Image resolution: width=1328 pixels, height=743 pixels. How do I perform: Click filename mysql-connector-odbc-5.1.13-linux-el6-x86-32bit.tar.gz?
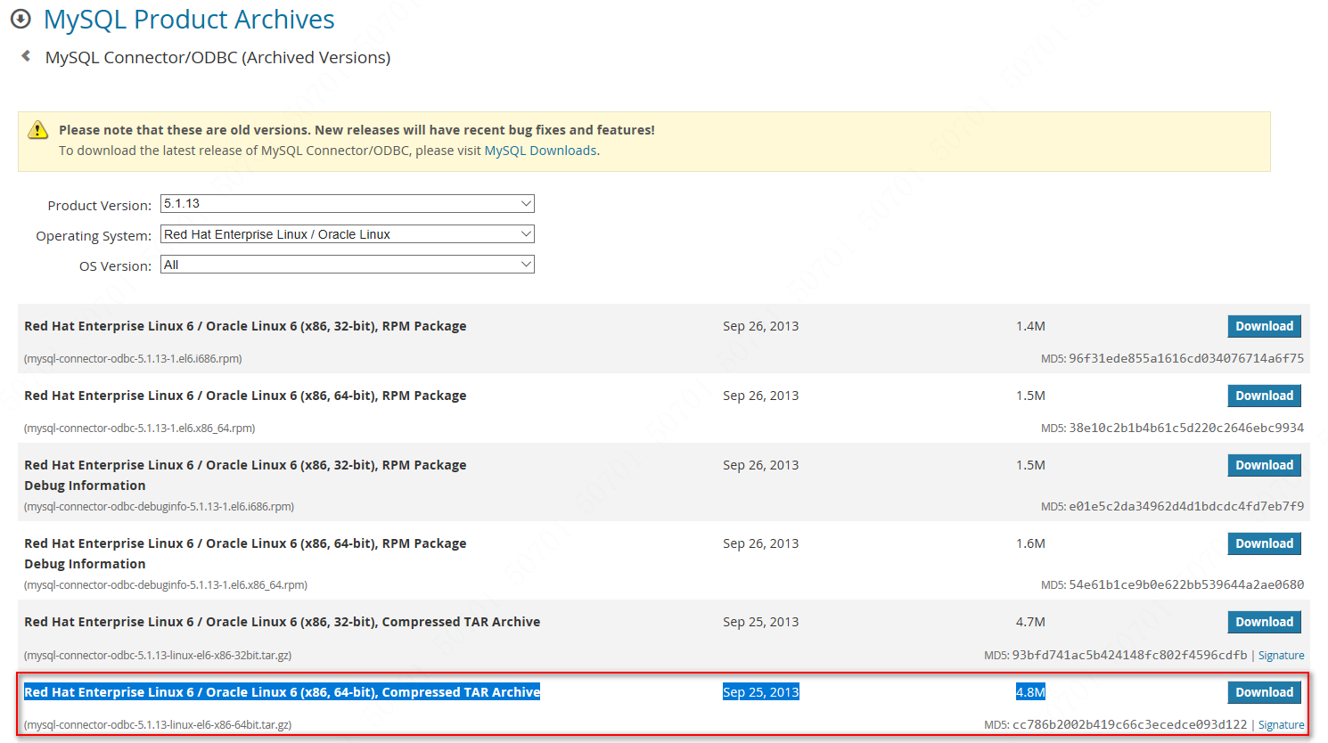(x=158, y=656)
